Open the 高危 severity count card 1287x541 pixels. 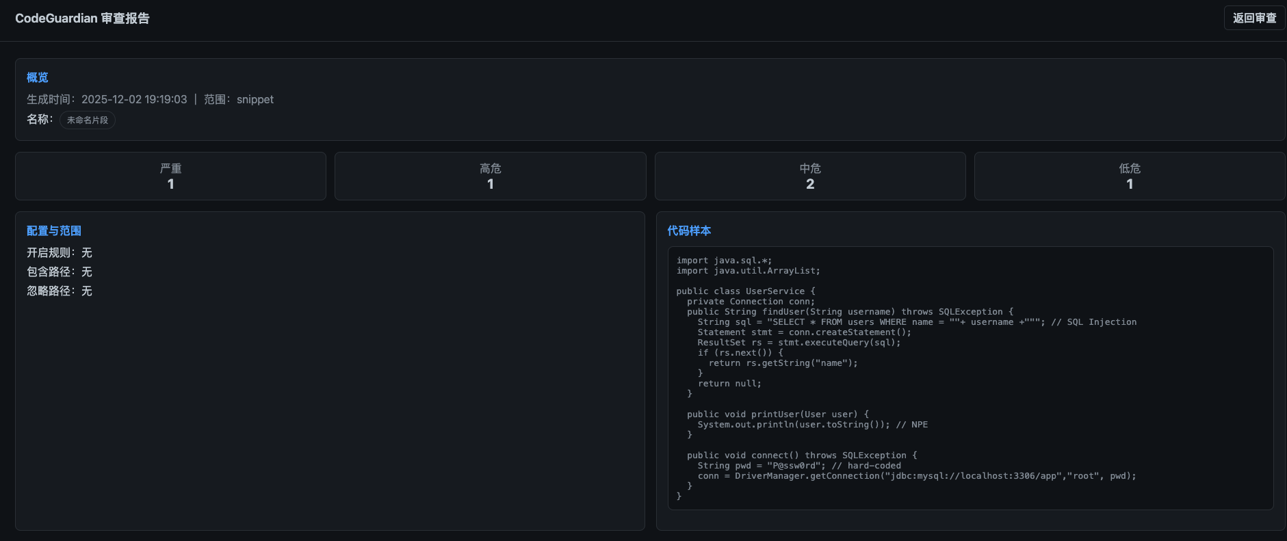coord(490,176)
